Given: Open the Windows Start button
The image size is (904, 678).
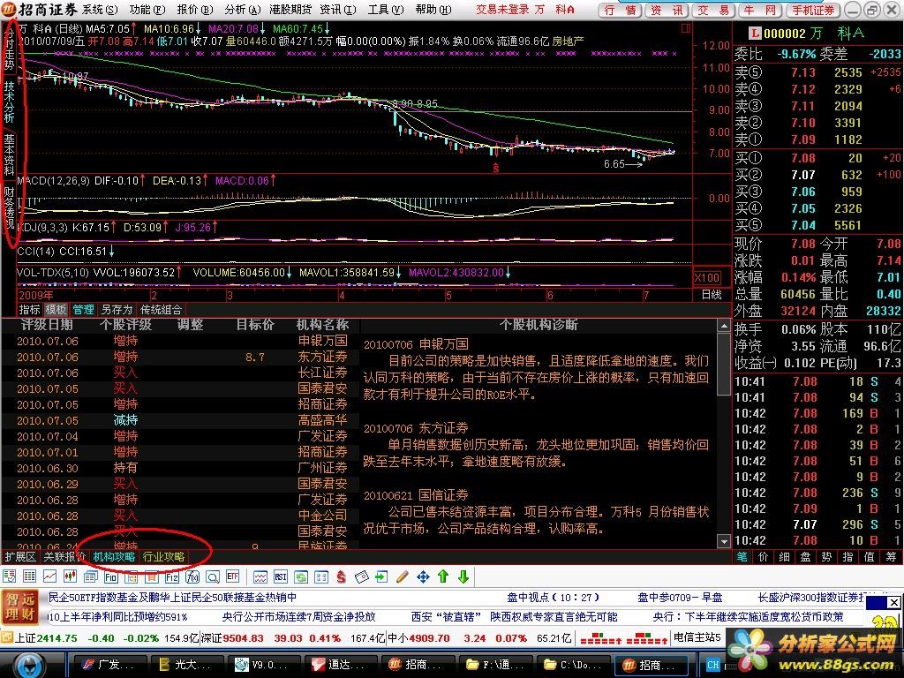Looking at the screenshot, I should pos(27,665).
